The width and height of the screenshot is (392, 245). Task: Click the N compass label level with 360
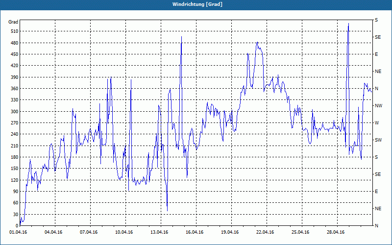377,89
